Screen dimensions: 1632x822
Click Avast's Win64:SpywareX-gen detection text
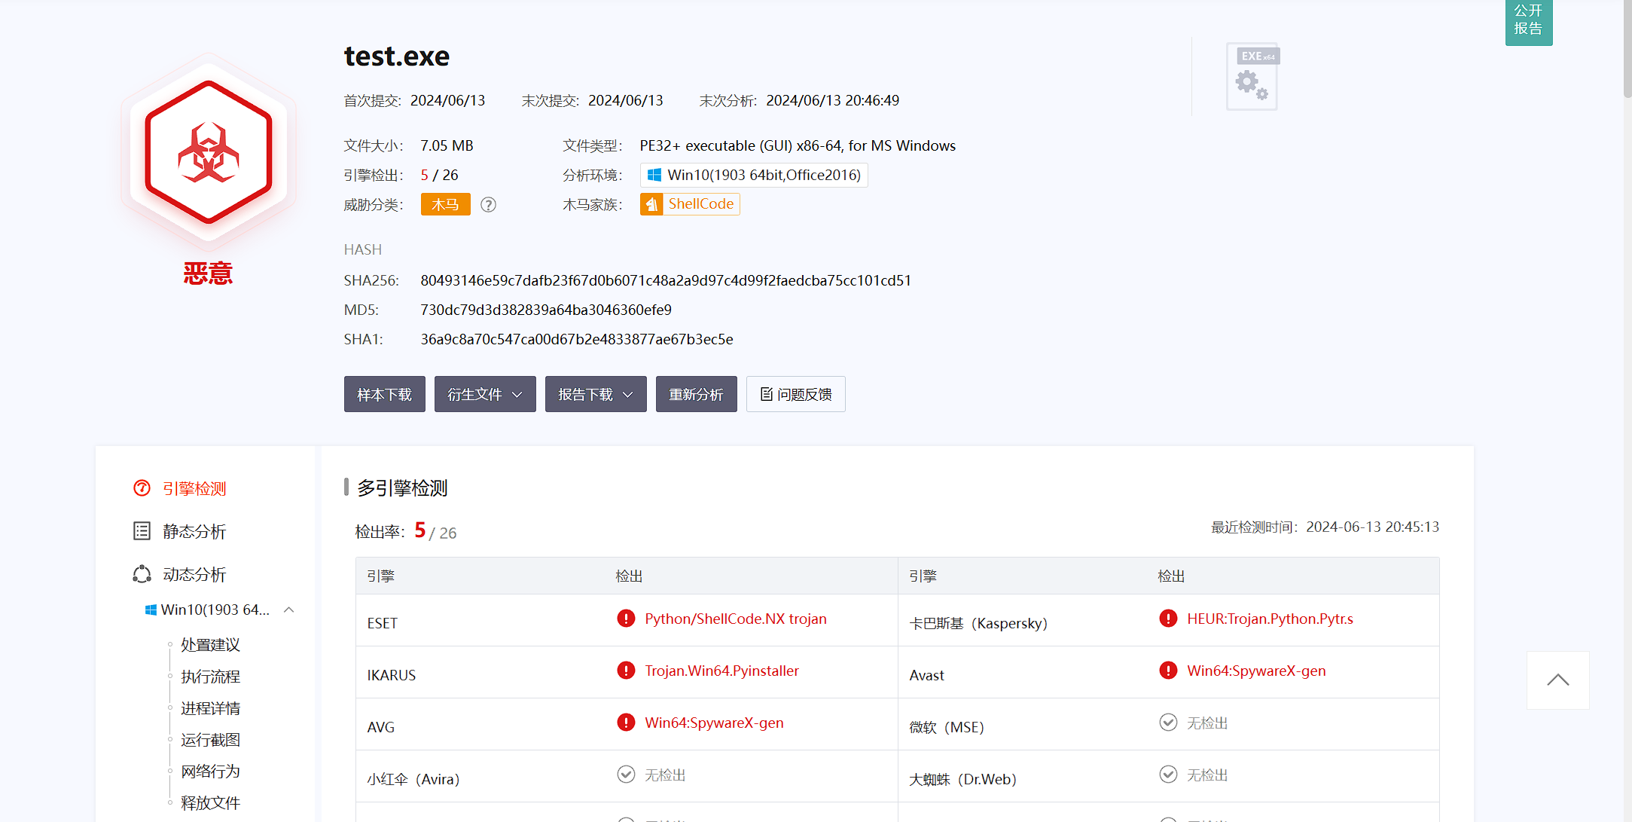coord(1256,671)
